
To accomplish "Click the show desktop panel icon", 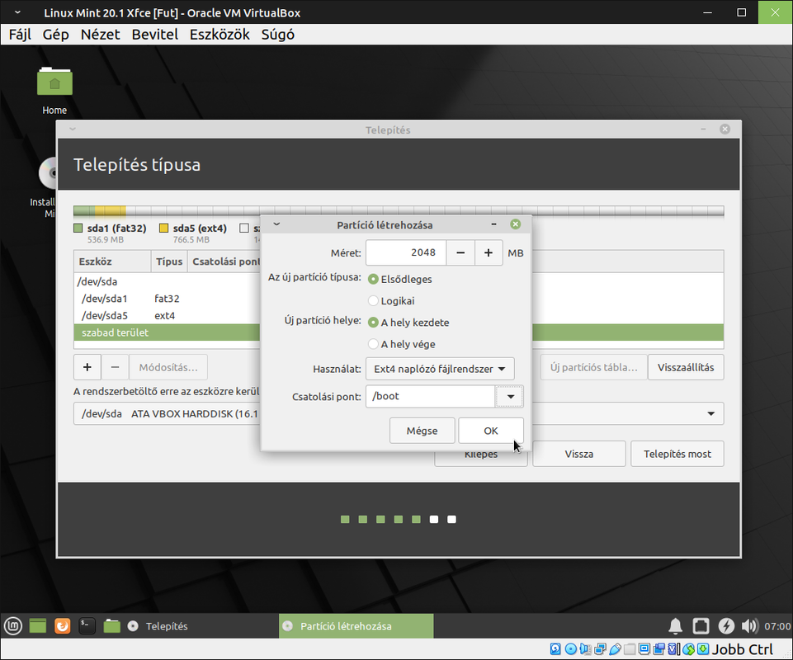I will 38,626.
